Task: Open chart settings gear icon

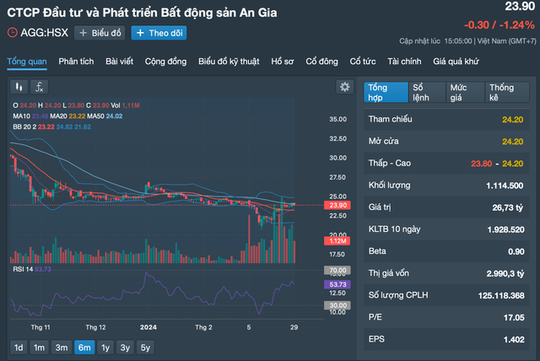Action: coord(343,87)
